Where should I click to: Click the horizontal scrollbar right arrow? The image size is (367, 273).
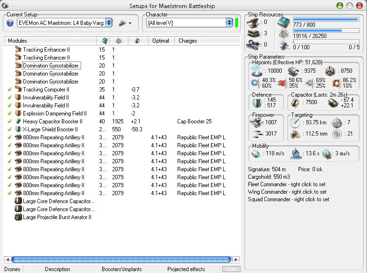pyautogui.click(x=236, y=259)
